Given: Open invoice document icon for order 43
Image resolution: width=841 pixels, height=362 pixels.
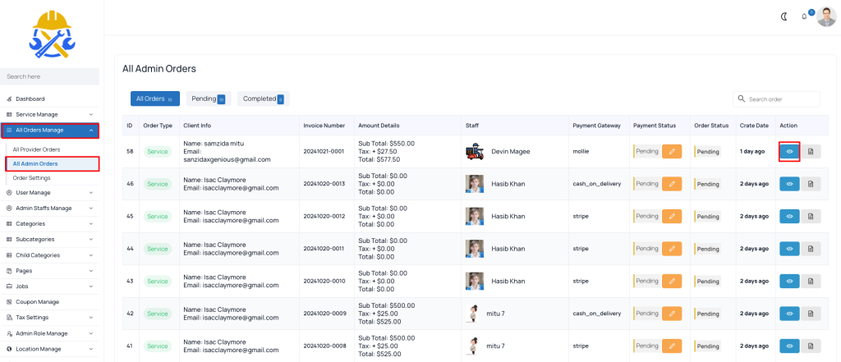Looking at the screenshot, I should 811,281.
